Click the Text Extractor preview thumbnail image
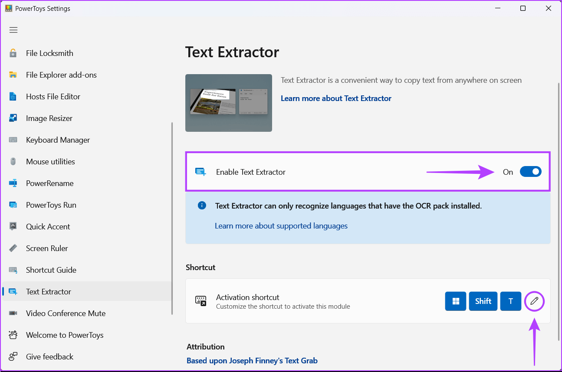Screen dimensions: 562x372 coord(229,103)
